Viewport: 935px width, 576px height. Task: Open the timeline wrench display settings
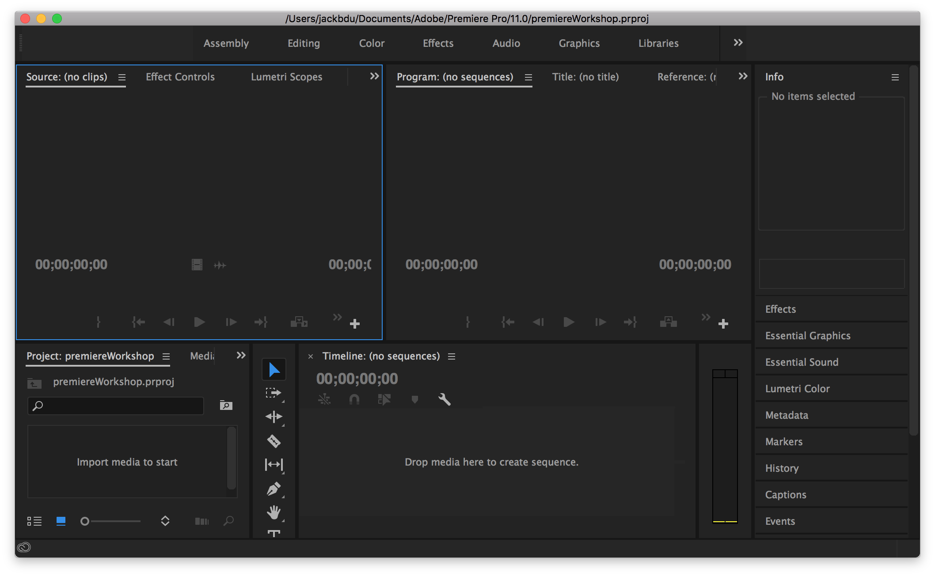(444, 399)
